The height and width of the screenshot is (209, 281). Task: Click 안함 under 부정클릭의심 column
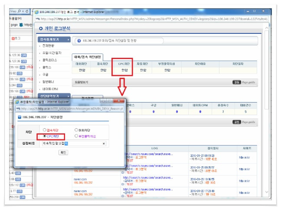(x=167, y=70)
